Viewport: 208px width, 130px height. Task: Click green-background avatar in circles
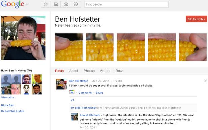pyautogui.click(x=36, y=79)
